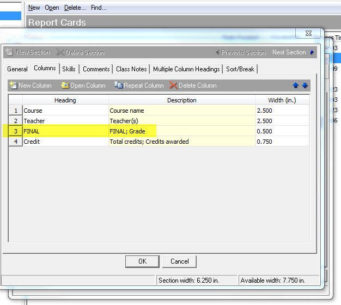The image size is (341, 305).
Task: Click the Teacher(s) description cell
Action: (182, 121)
